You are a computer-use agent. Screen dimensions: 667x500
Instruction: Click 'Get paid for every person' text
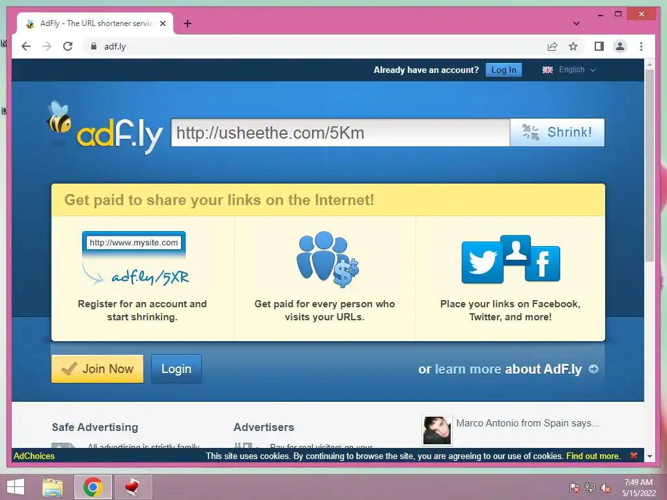coord(324,311)
